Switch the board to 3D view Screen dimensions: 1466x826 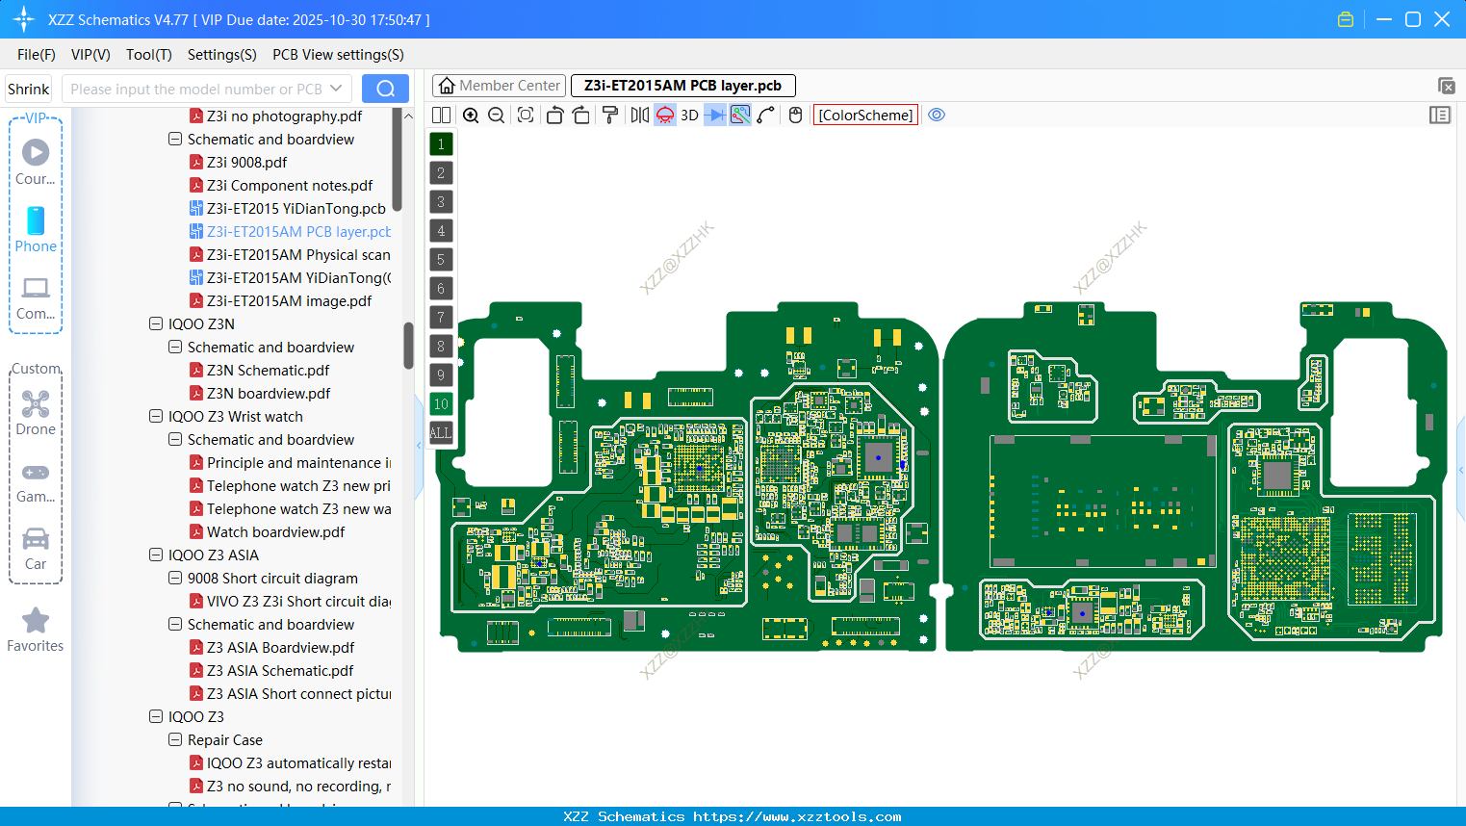tap(687, 115)
